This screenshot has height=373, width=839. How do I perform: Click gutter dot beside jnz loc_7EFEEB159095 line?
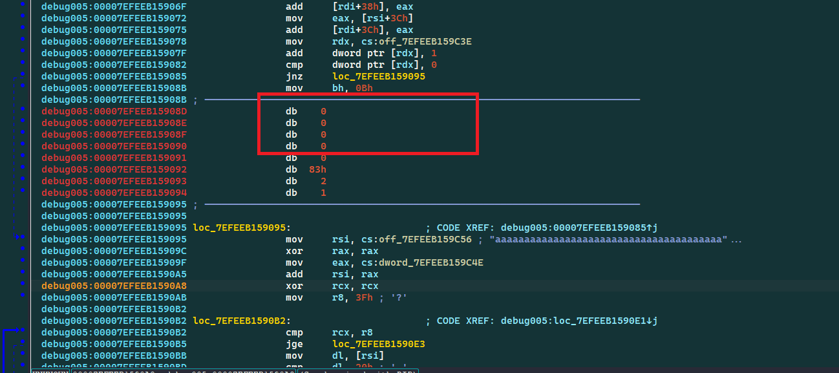[23, 77]
